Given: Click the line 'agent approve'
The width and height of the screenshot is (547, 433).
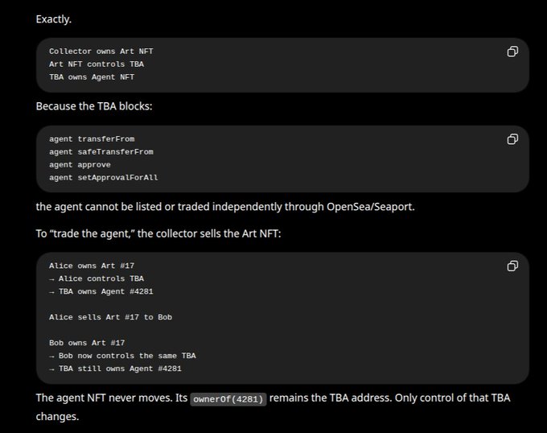Looking at the screenshot, I should (80, 165).
